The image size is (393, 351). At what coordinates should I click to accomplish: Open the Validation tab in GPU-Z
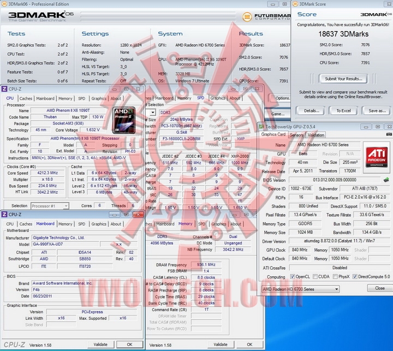(316, 135)
